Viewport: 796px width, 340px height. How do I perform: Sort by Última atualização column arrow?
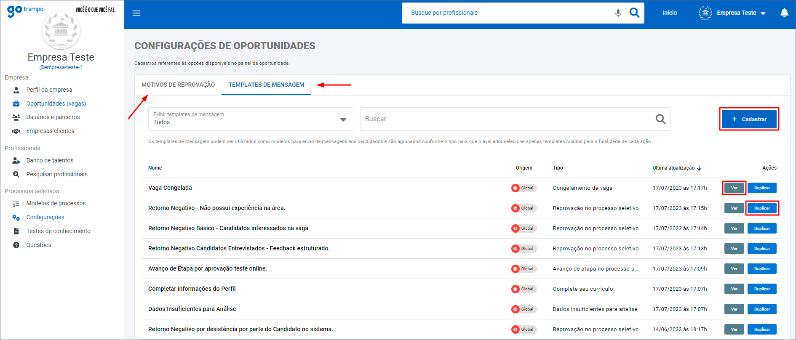click(x=700, y=168)
